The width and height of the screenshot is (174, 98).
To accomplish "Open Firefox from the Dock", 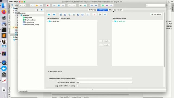I will coord(4,12).
